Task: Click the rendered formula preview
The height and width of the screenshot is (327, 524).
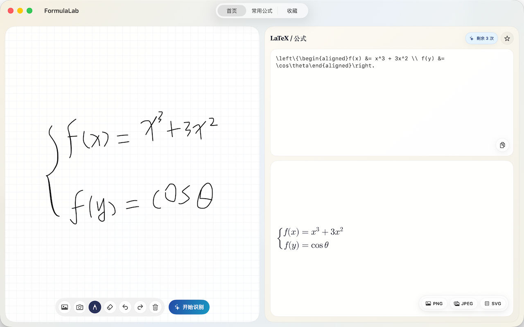Action: point(311,239)
